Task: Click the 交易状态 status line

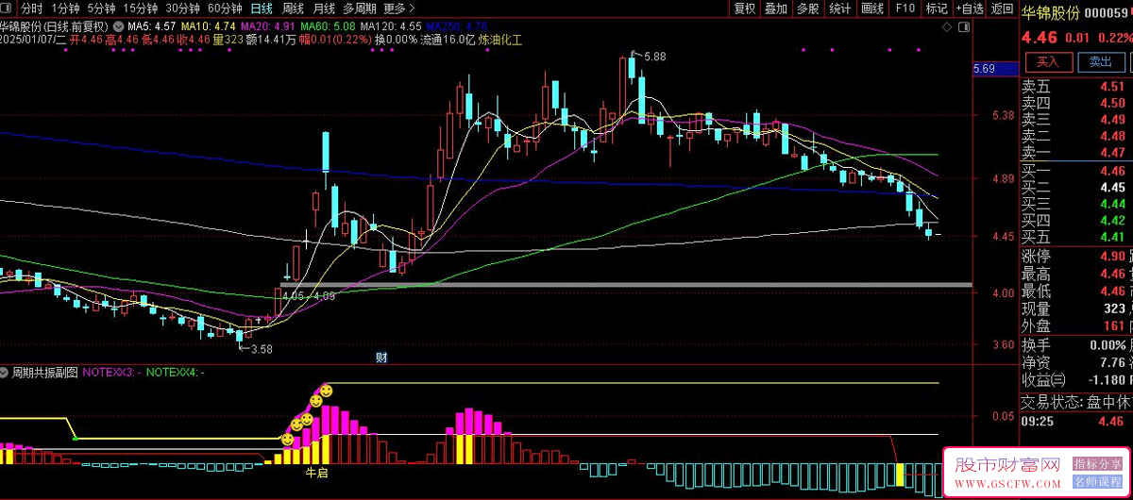Action: pyautogui.click(x=1076, y=402)
